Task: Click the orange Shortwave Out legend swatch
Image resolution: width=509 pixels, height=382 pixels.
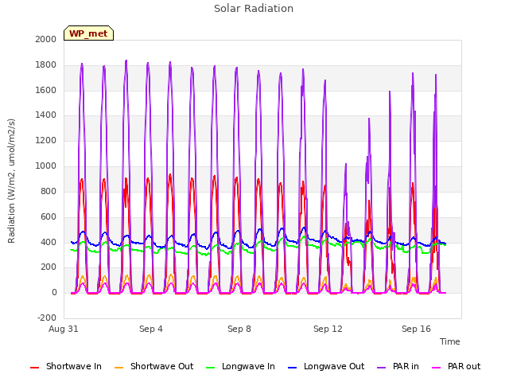Action: (119, 368)
